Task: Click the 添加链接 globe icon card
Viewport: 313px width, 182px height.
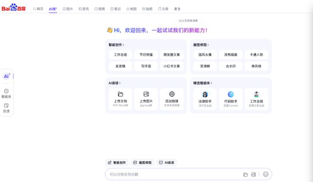Action: (172, 99)
